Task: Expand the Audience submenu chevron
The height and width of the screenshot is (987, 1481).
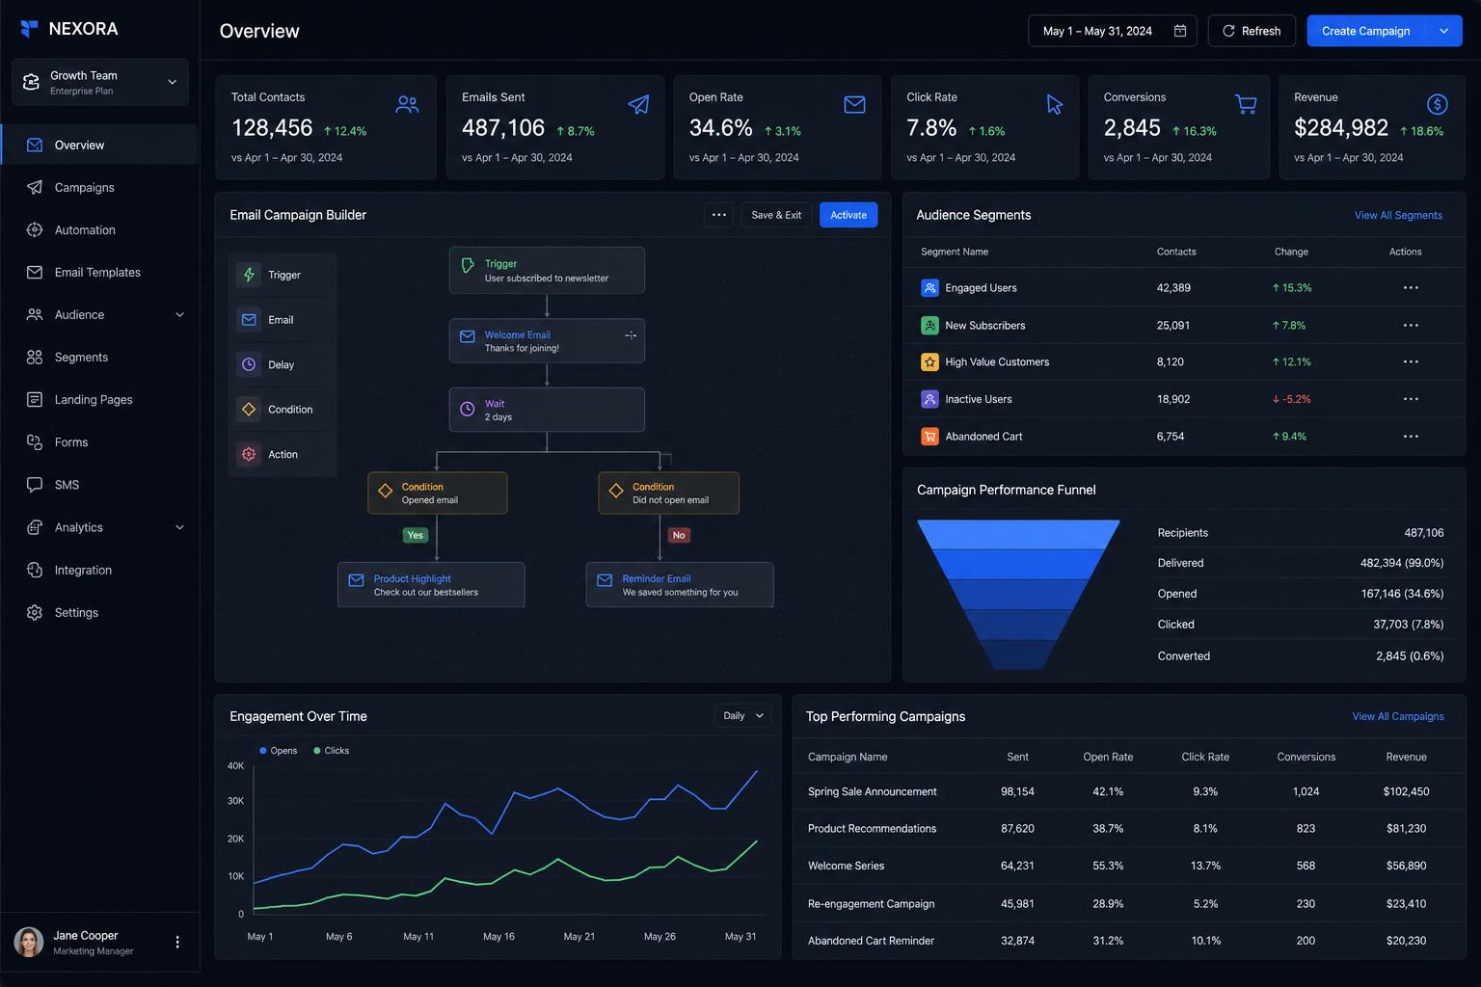Action: pos(179,315)
